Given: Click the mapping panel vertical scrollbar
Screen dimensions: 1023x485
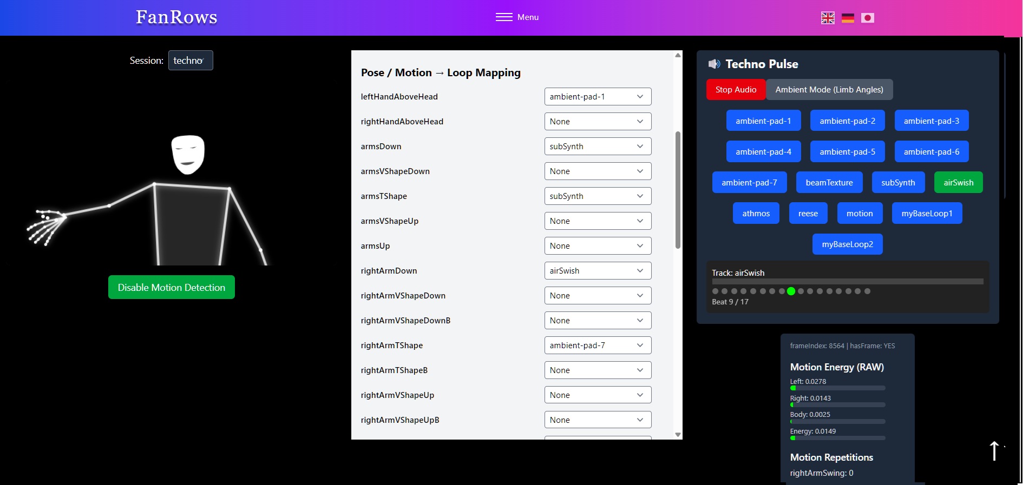Looking at the screenshot, I should coord(678,189).
